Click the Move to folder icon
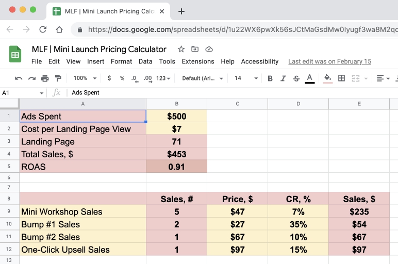Image resolution: width=398 pixels, height=264 pixels. point(195,49)
